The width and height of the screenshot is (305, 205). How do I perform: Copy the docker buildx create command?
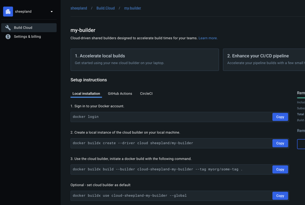[280, 143]
